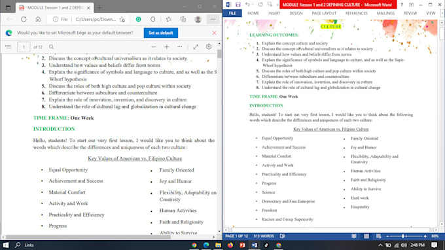Screen dimensions: 445x250
Task: Open the DESIGN ribbon tab
Action: [x=296, y=13]
